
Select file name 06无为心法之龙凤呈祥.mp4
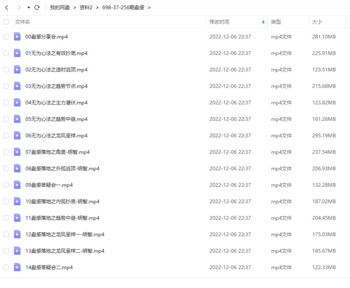(57, 136)
